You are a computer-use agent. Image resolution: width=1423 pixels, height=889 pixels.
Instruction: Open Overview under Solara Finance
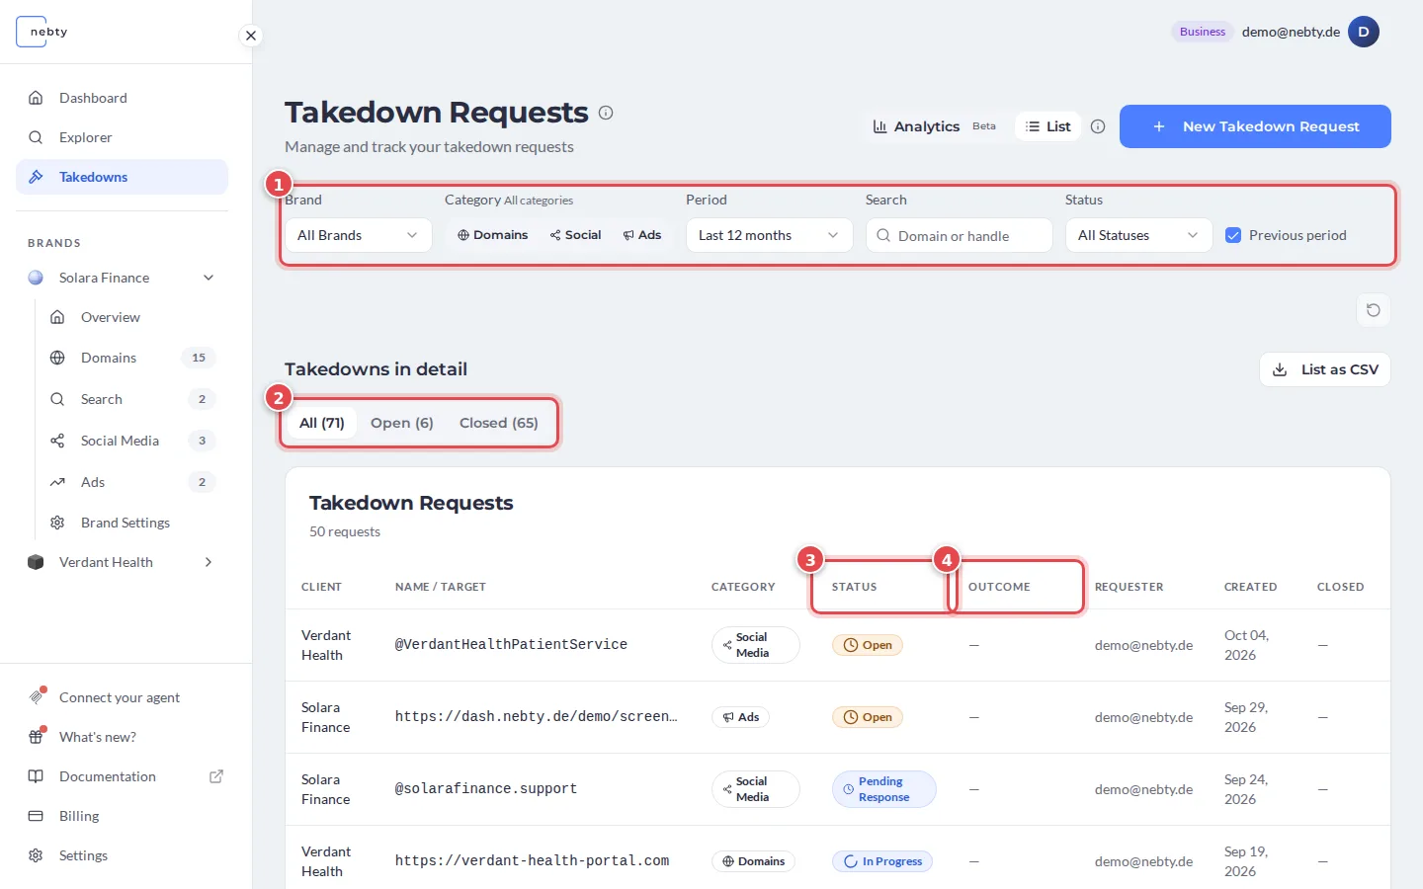click(111, 317)
